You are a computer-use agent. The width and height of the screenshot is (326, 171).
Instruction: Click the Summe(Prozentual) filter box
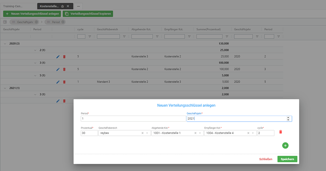(209, 36)
